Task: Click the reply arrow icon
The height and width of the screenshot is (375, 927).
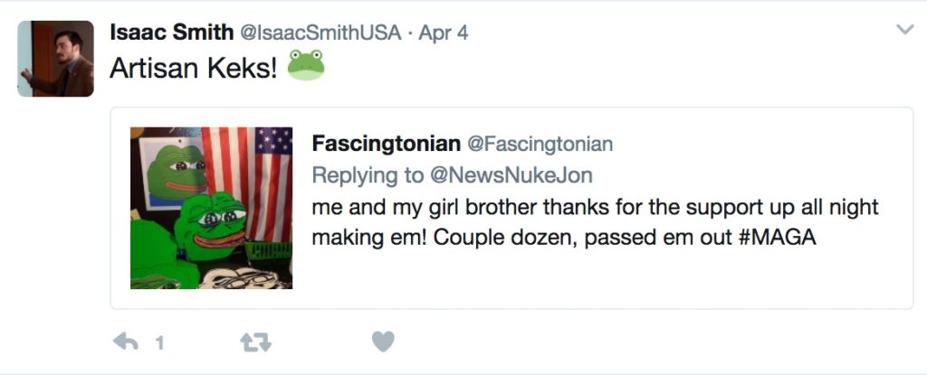Action: point(124,342)
